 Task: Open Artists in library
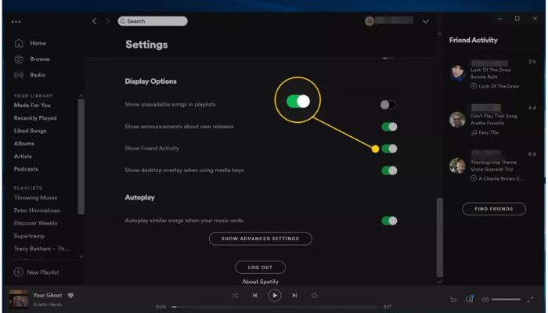(23, 156)
